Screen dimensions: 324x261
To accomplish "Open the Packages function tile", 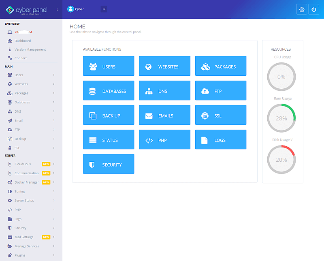I will click(x=221, y=66).
